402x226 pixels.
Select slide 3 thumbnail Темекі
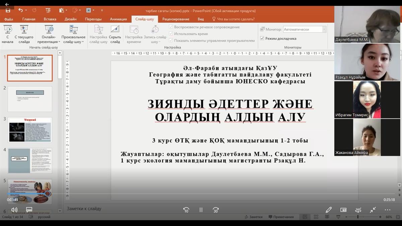[x=30, y=130]
